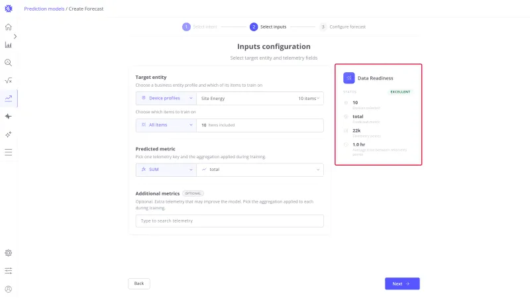
Task: Click the Data Readiness chart icon
Action: point(349,78)
